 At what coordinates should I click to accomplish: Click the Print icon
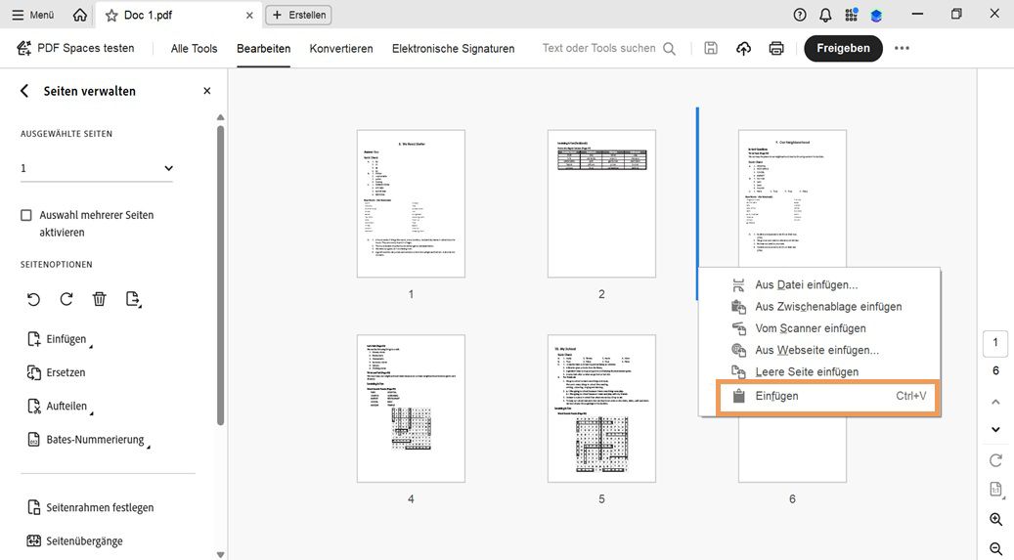click(776, 49)
